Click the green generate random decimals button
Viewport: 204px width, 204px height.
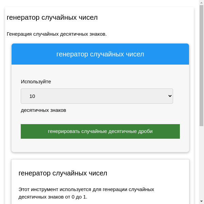click(100, 131)
